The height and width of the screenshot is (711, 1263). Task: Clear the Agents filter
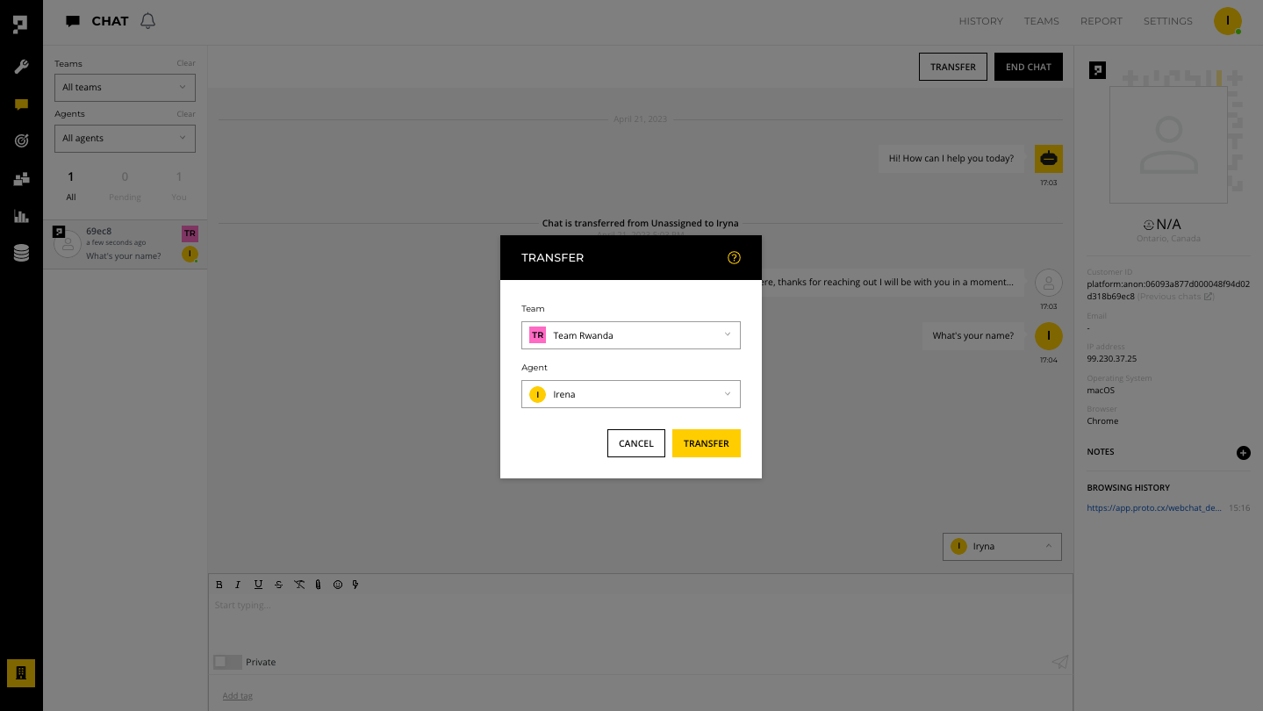click(186, 114)
